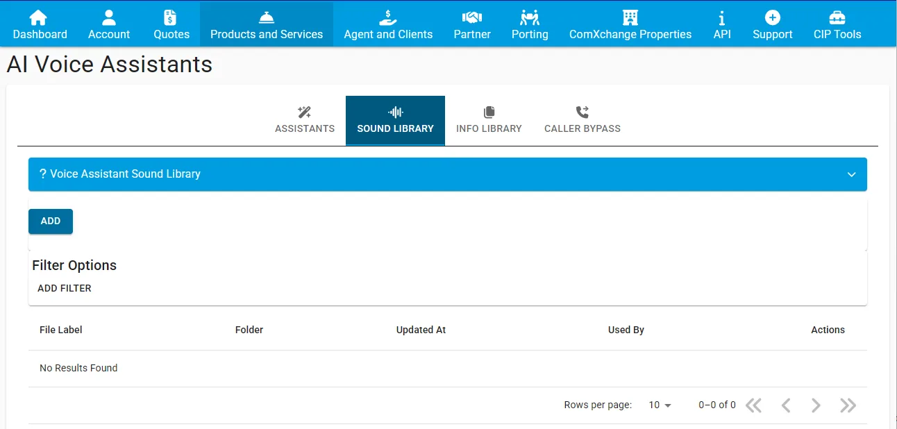The image size is (897, 429).
Task: Open the Rows per page dropdown
Action: (660, 405)
